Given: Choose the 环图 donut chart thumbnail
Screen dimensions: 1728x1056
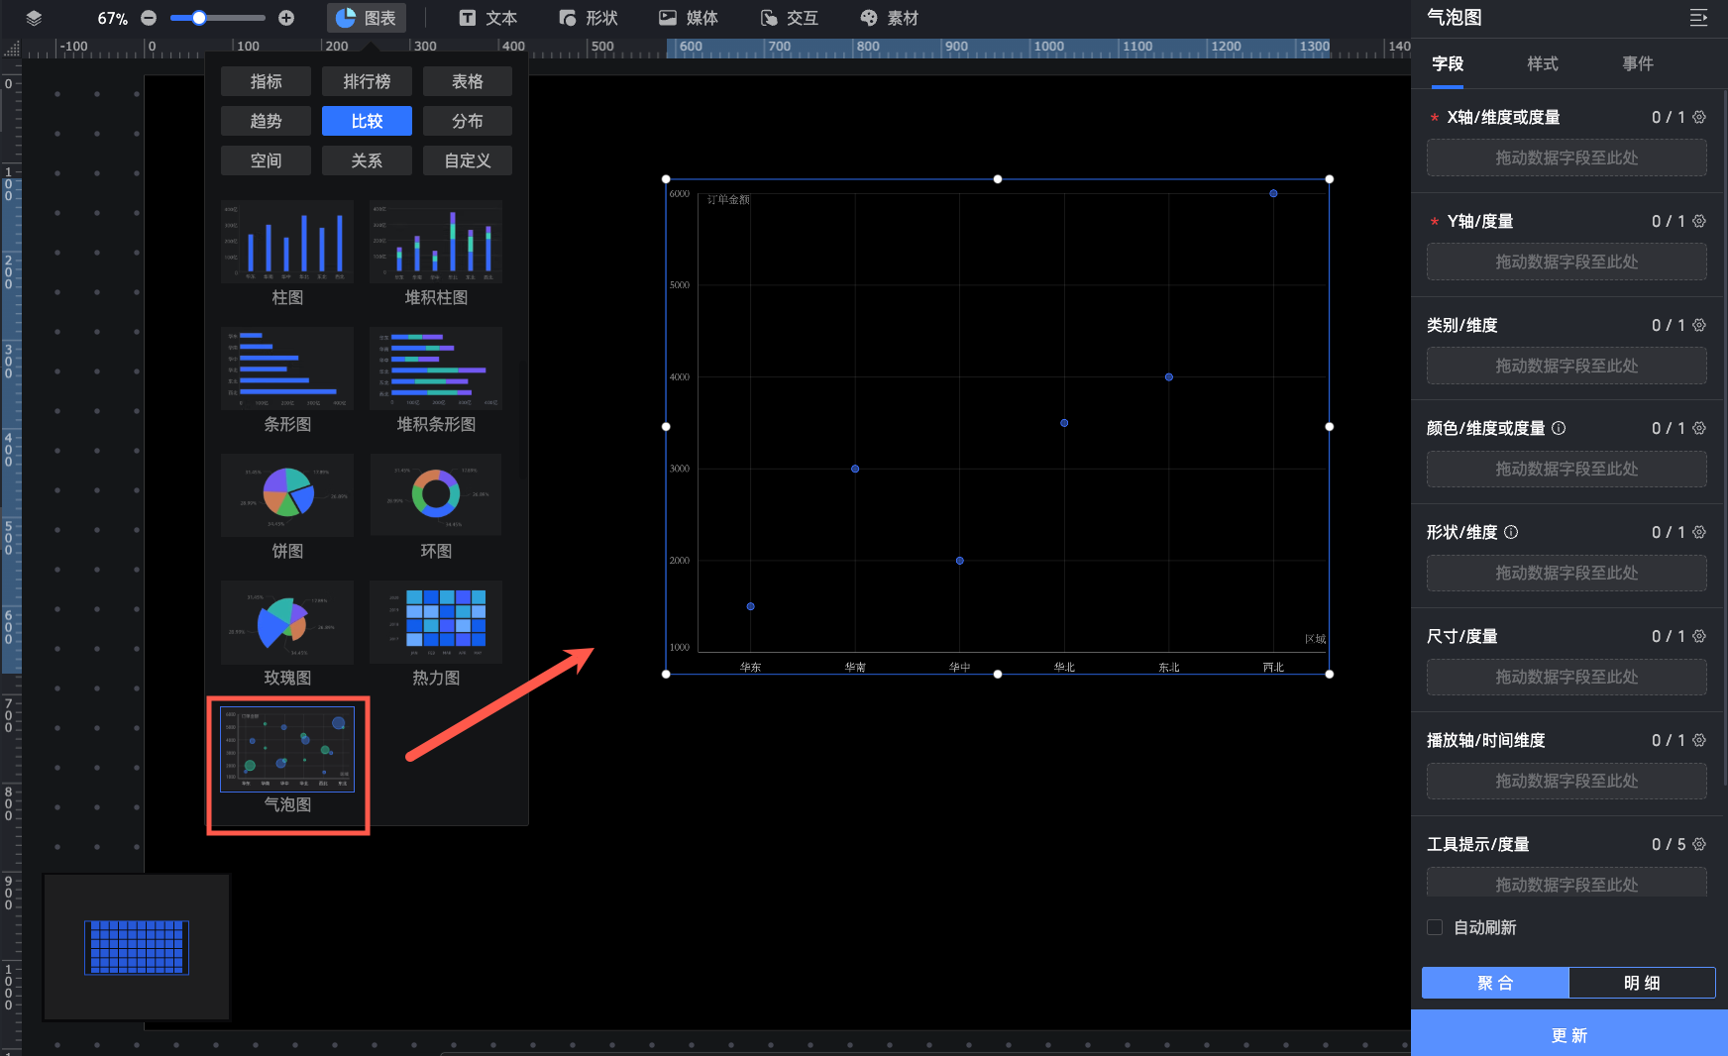Looking at the screenshot, I should (x=436, y=495).
